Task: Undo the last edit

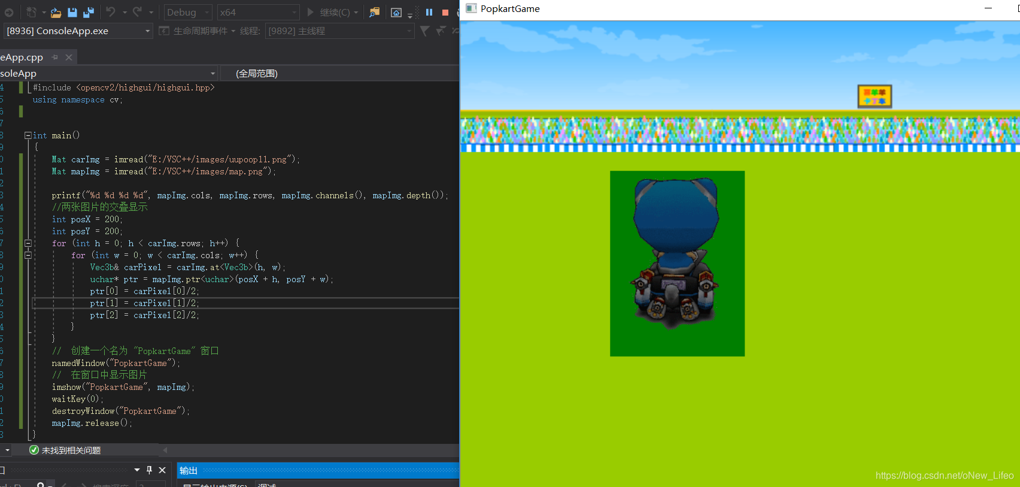Action: pos(111,11)
